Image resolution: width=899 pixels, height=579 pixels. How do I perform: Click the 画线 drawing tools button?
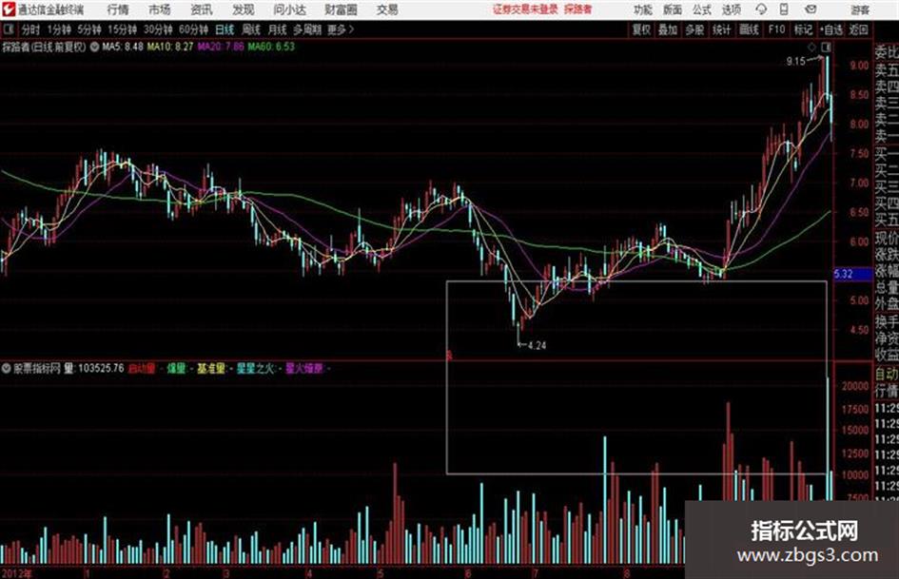tap(749, 29)
